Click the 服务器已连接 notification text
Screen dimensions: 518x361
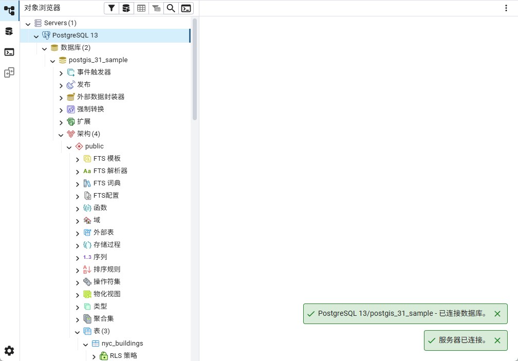point(462,340)
